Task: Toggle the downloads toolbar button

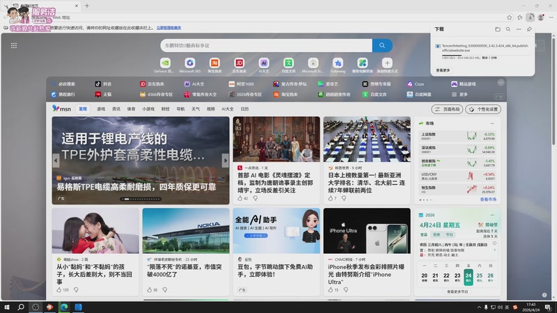Action: coord(531,17)
